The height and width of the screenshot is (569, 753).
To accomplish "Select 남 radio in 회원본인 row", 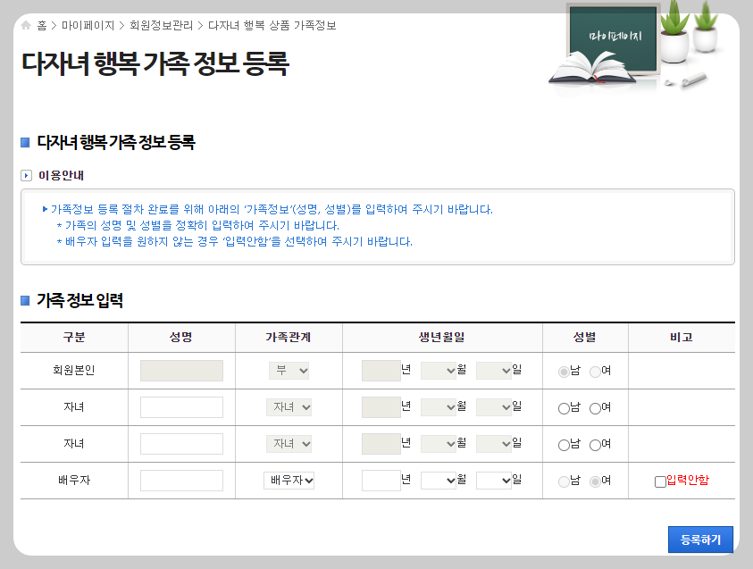I will tap(564, 372).
